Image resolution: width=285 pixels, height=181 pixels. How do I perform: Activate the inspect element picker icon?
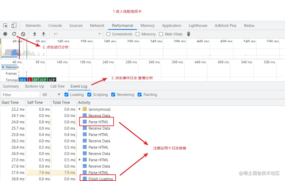[x=5, y=26]
